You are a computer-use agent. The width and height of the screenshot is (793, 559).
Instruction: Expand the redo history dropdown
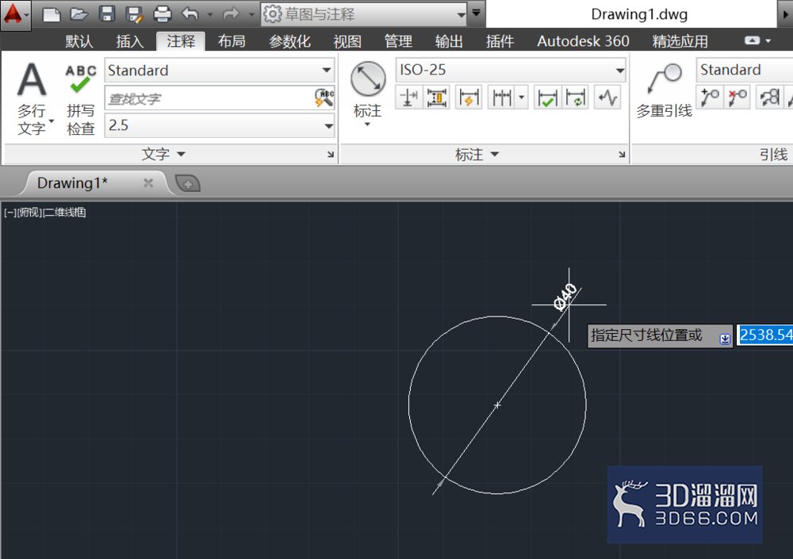[x=251, y=15]
